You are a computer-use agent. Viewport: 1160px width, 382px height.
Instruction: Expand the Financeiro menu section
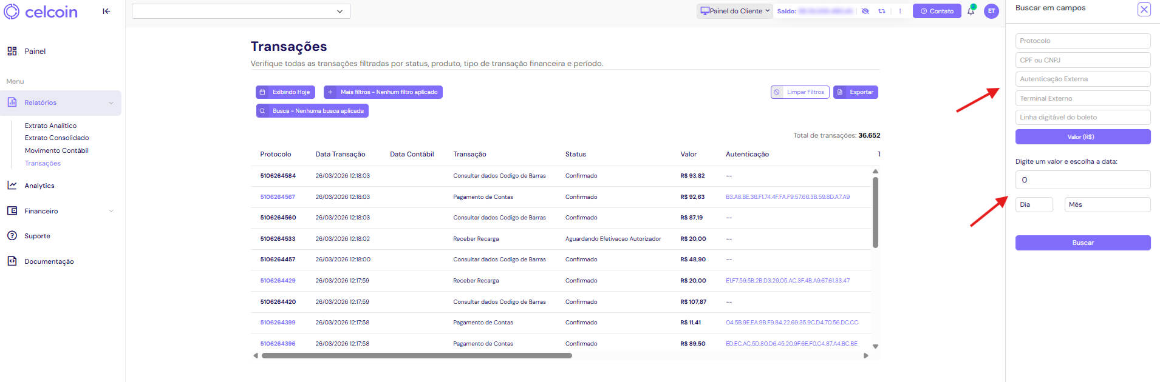[111, 211]
